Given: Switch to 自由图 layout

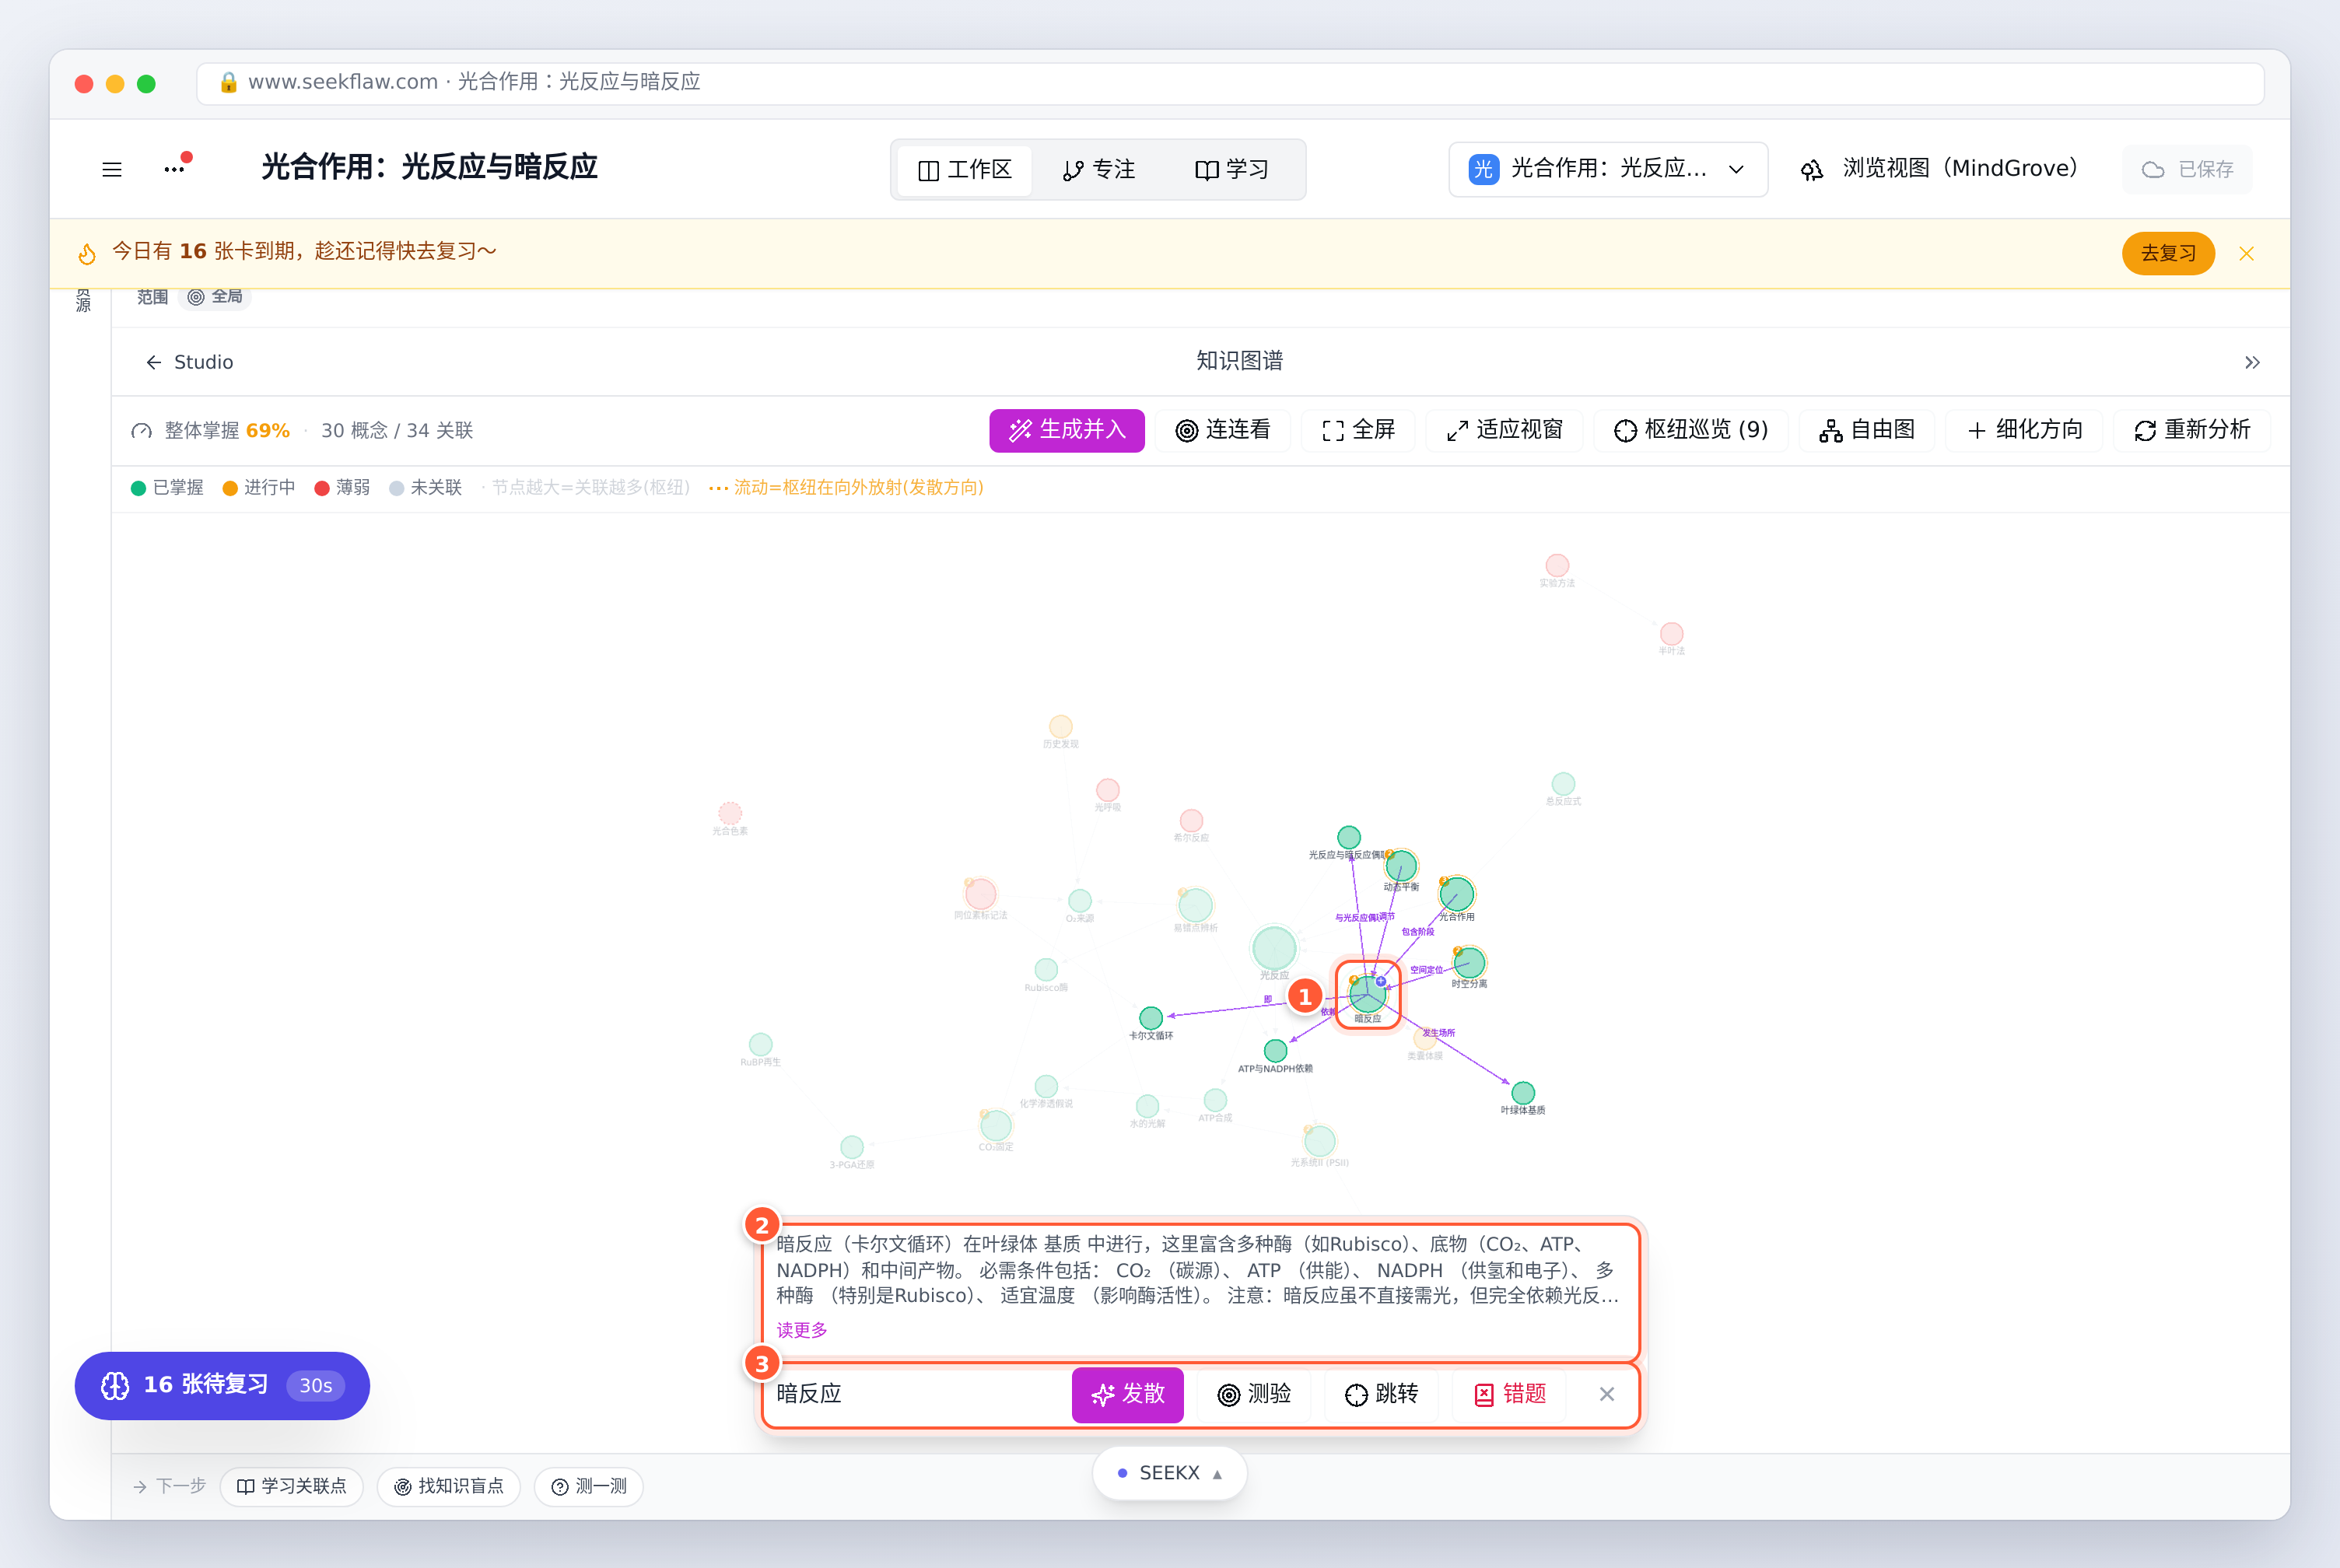Looking at the screenshot, I should (x=1866, y=430).
